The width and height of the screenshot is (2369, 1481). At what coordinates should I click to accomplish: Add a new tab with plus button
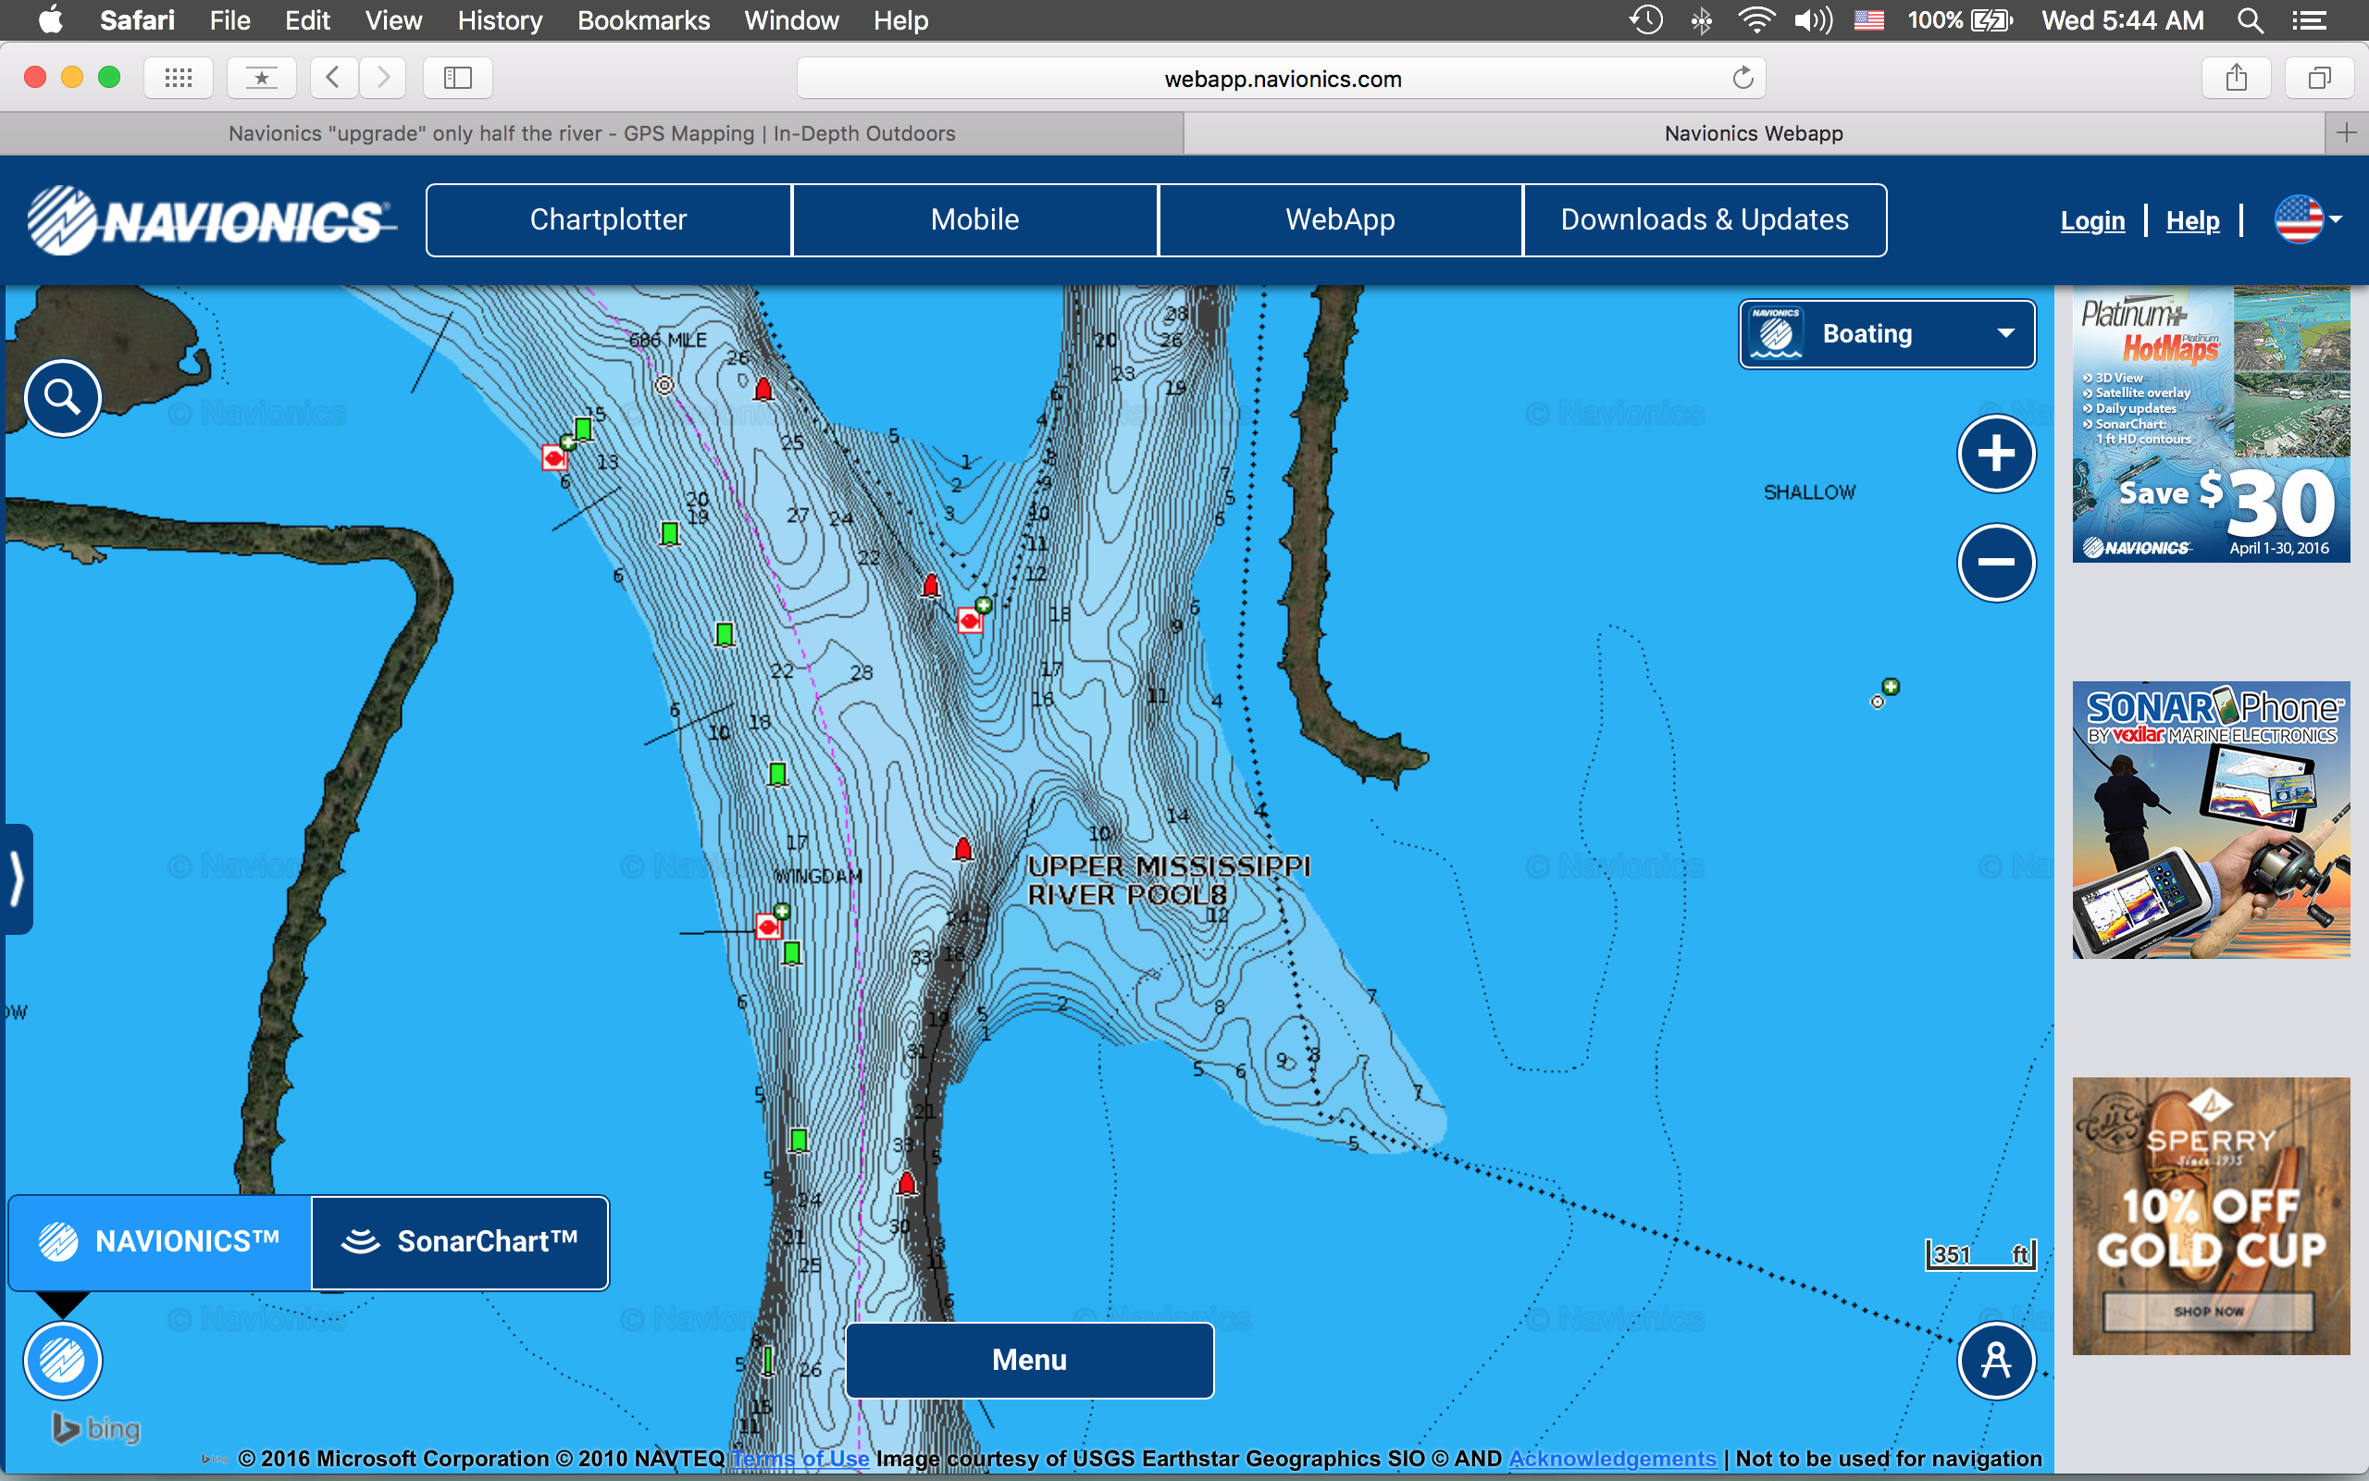click(x=2347, y=133)
